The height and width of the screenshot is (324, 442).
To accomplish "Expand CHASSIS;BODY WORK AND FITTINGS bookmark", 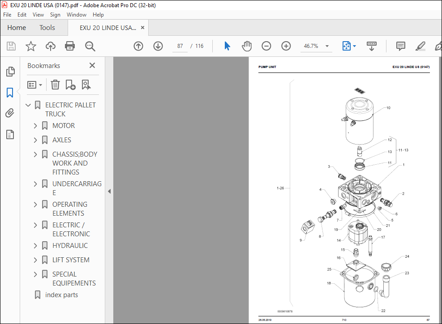I will tap(35, 154).
